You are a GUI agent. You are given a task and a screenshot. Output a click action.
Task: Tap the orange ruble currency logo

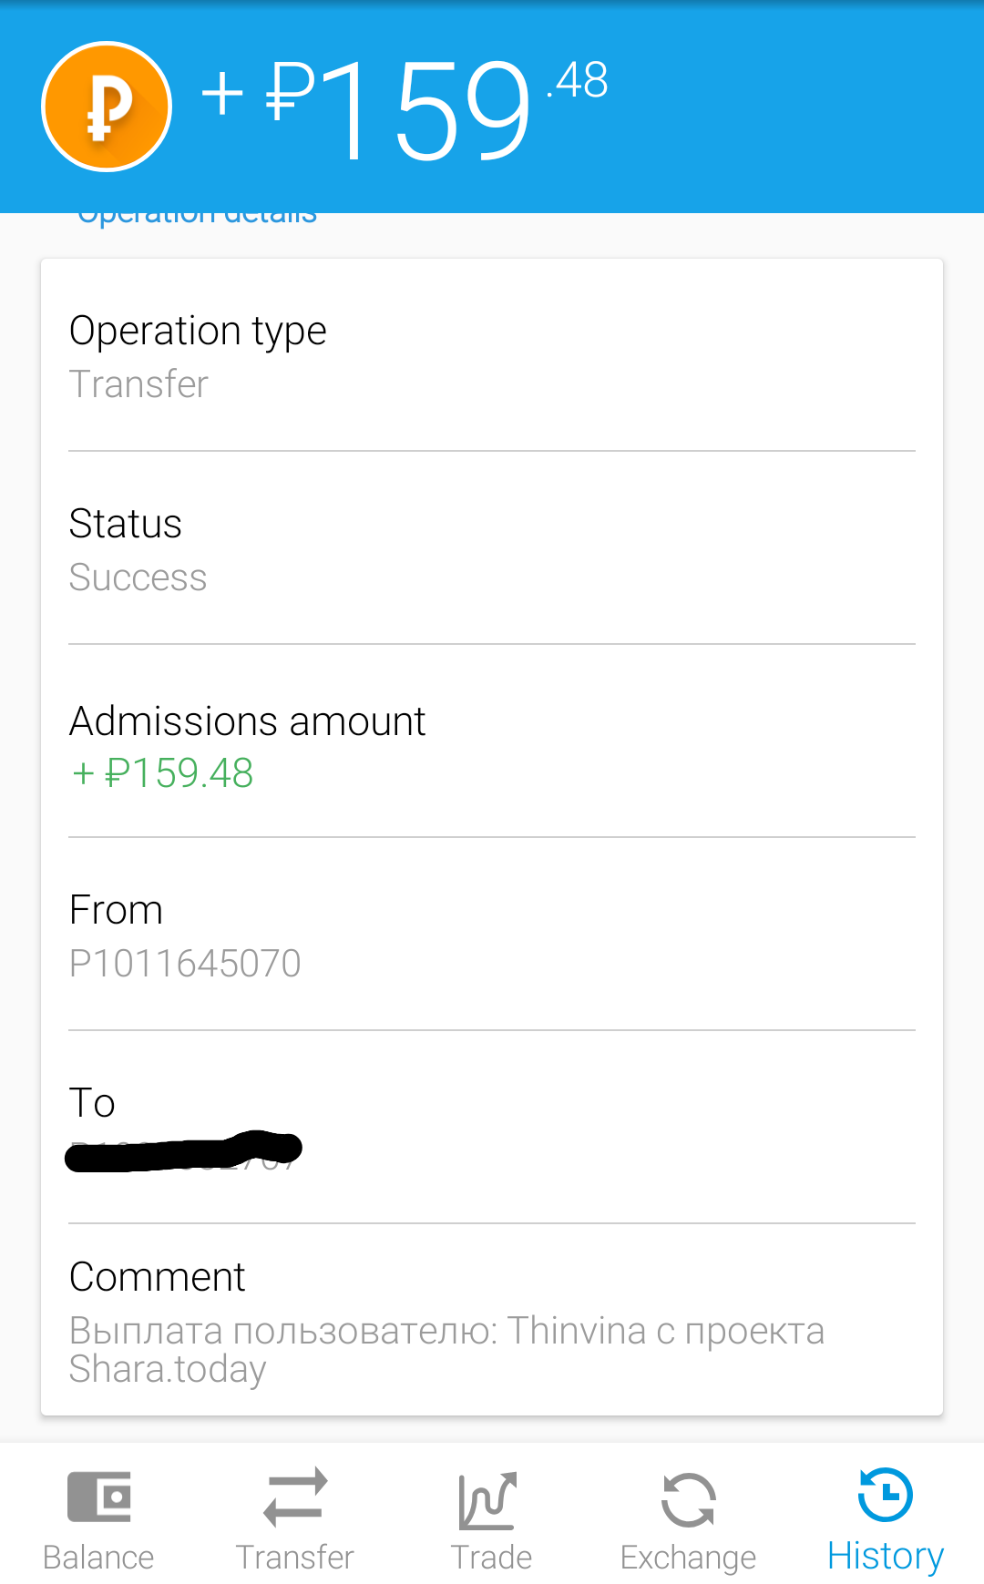pyautogui.click(x=107, y=107)
